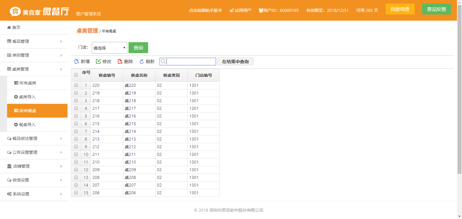Click the 修改 edit icon
The width and height of the screenshot is (462, 219).
(98, 61)
